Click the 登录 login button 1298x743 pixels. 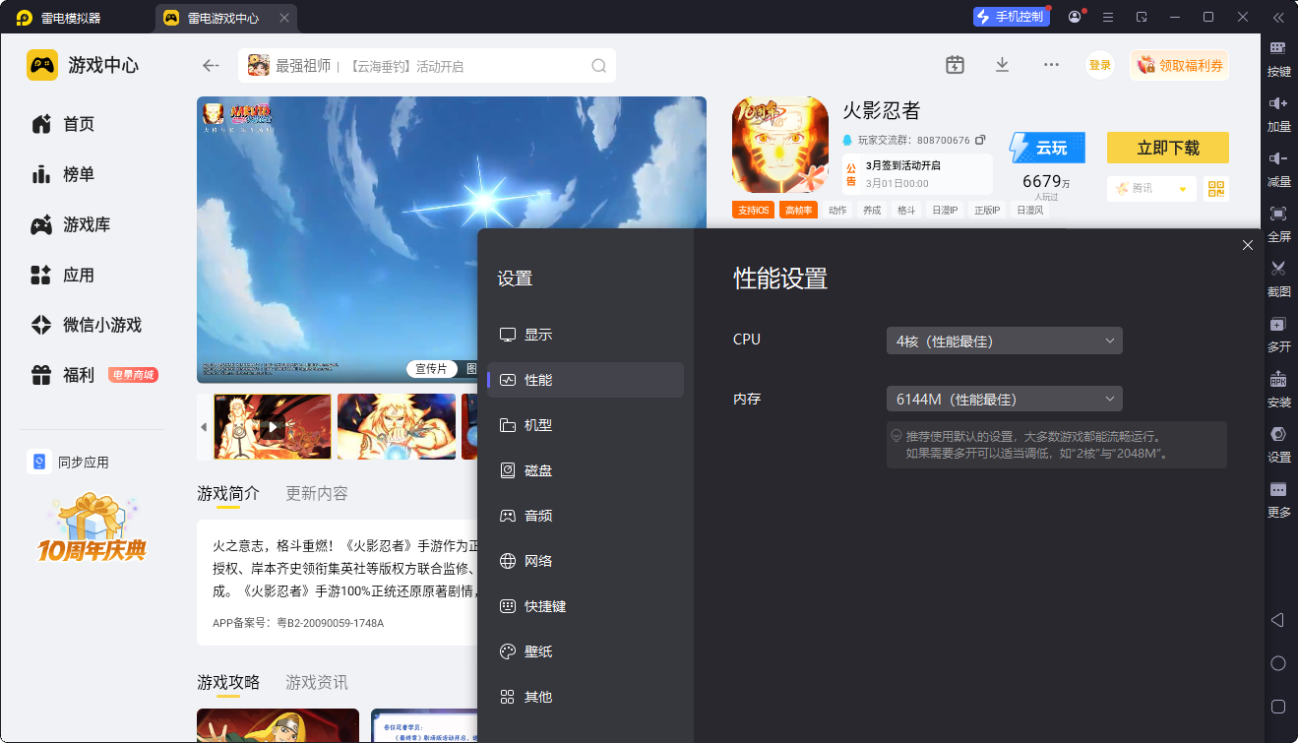pyautogui.click(x=1100, y=65)
